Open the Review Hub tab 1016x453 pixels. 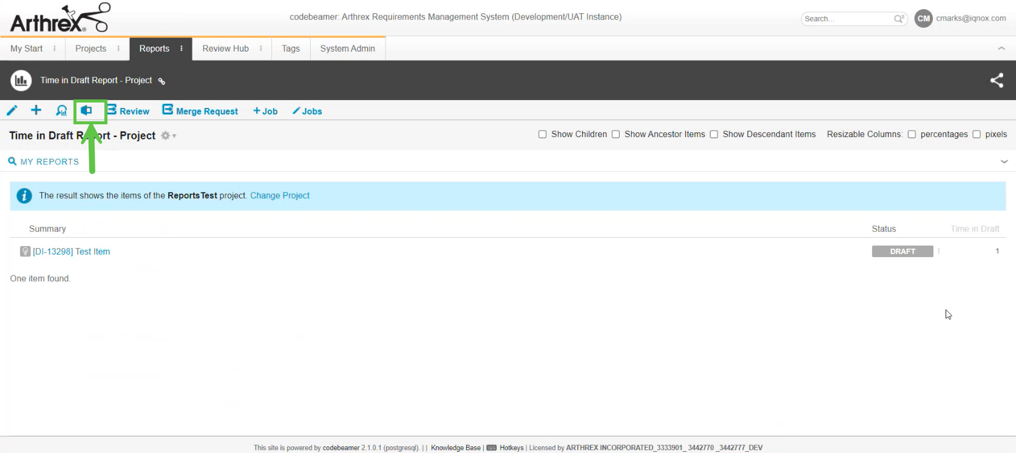click(226, 49)
